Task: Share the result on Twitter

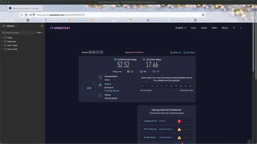Action: (x=94, y=52)
